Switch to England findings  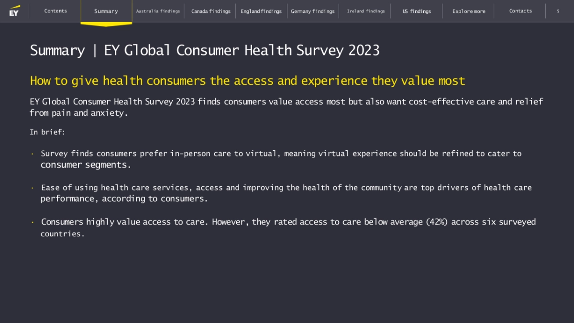click(x=261, y=11)
